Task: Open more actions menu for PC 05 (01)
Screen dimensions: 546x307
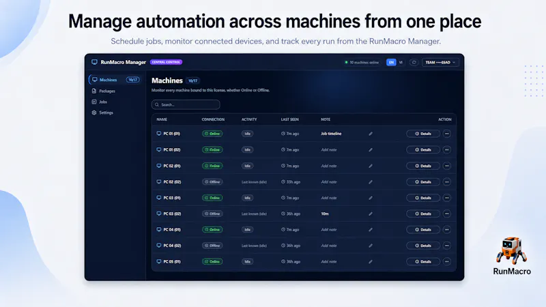Action: (x=447, y=262)
